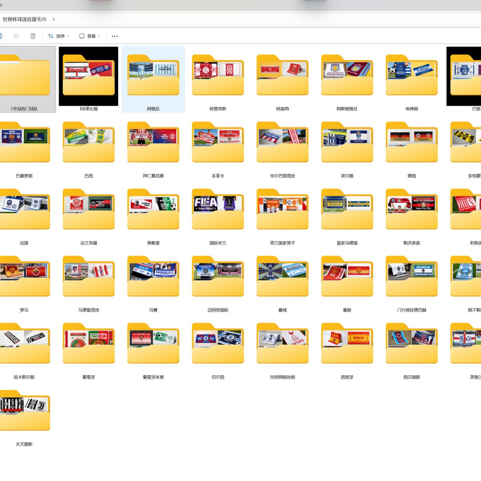Select the 西汉姆联 folder

pyautogui.click(x=412, y=343)
